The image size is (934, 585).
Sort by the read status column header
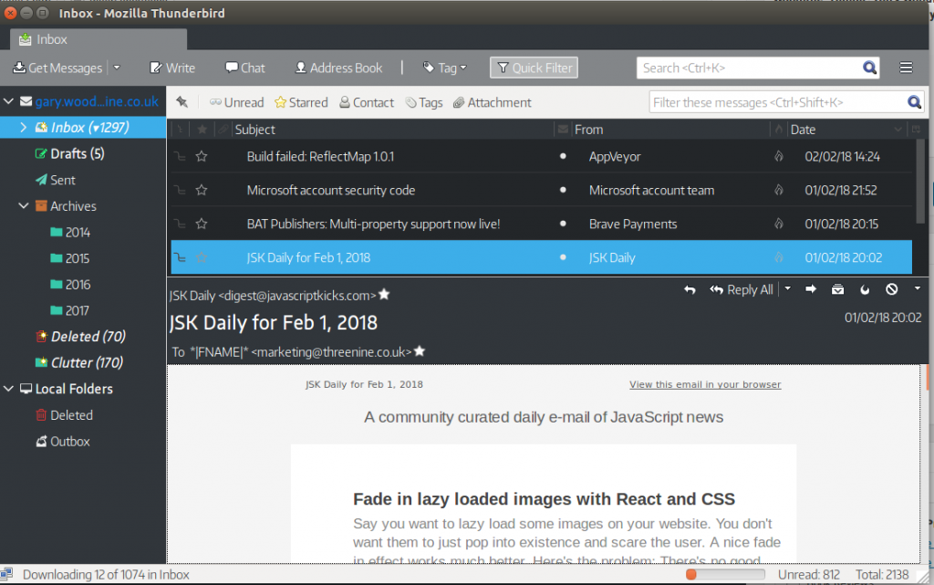point(563,130)
